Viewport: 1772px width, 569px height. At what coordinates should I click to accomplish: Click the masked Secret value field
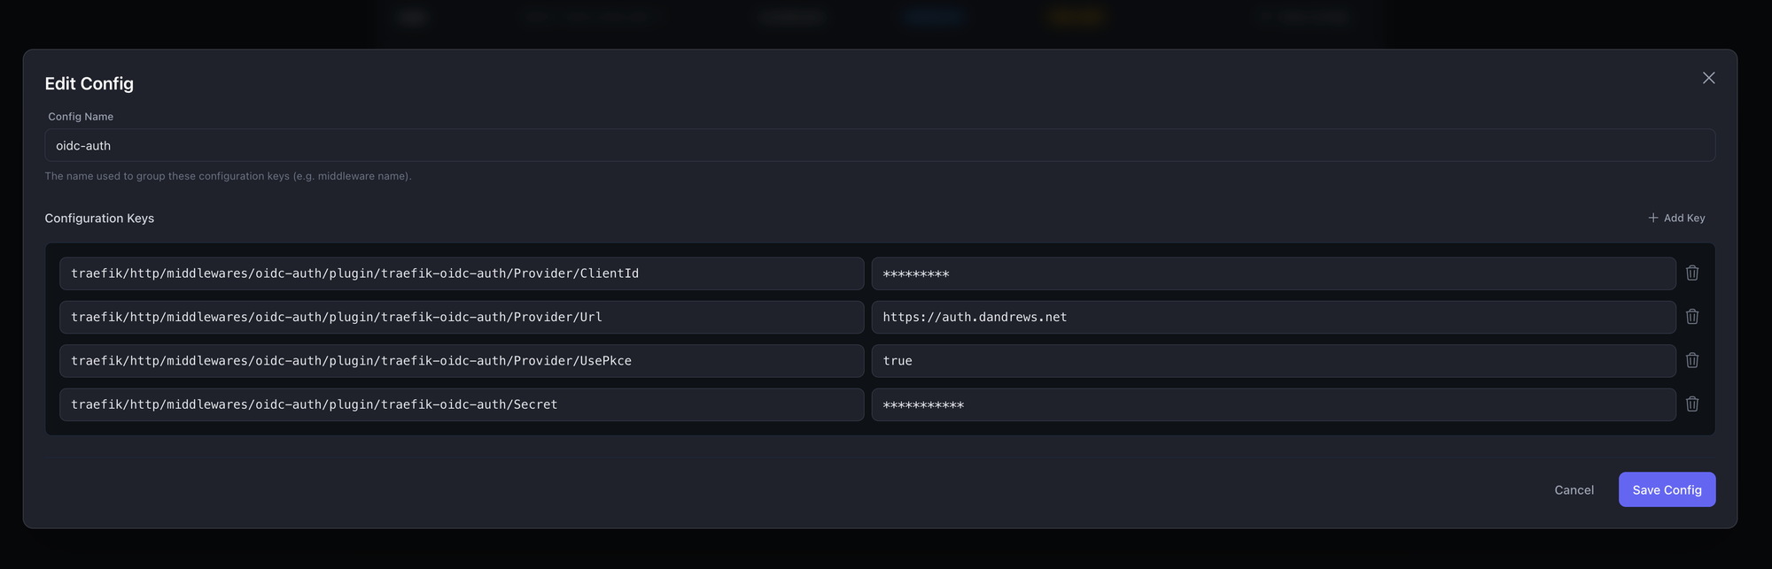pos(1272,404)
